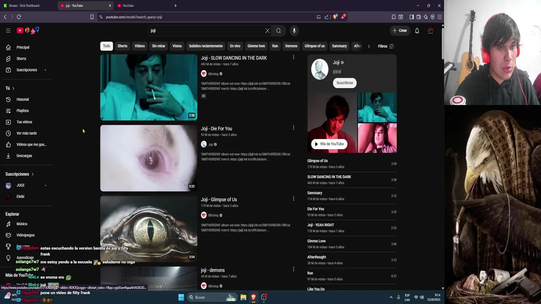
Task: Select the Videos filter chip
Action: [x=139, y=46]
